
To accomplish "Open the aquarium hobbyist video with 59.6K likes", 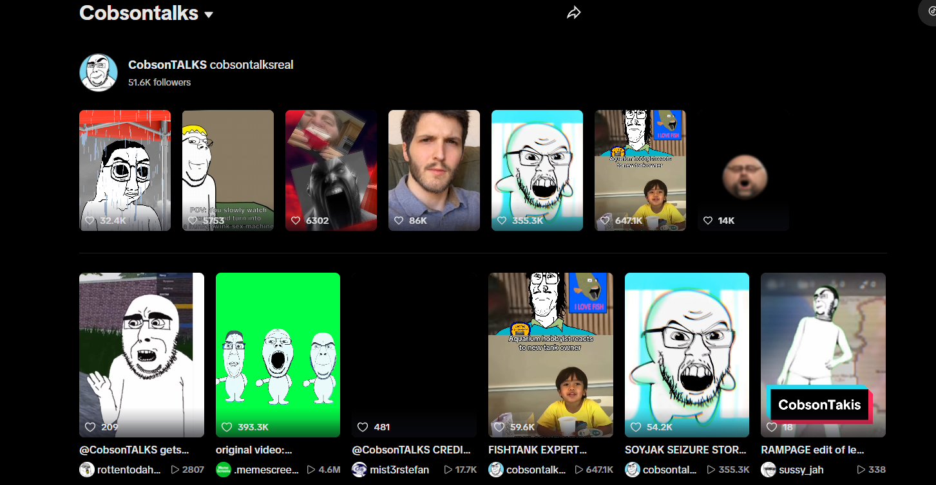I will pyautogui.click(x=551, y=355).
